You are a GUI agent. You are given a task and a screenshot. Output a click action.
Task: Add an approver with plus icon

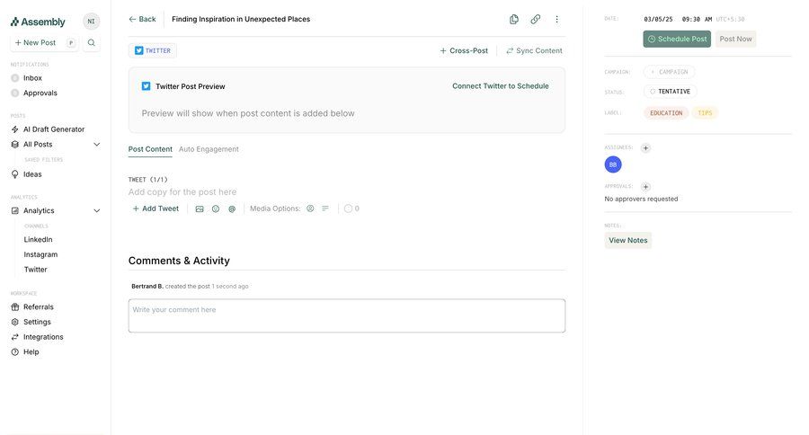click(645, 187)
